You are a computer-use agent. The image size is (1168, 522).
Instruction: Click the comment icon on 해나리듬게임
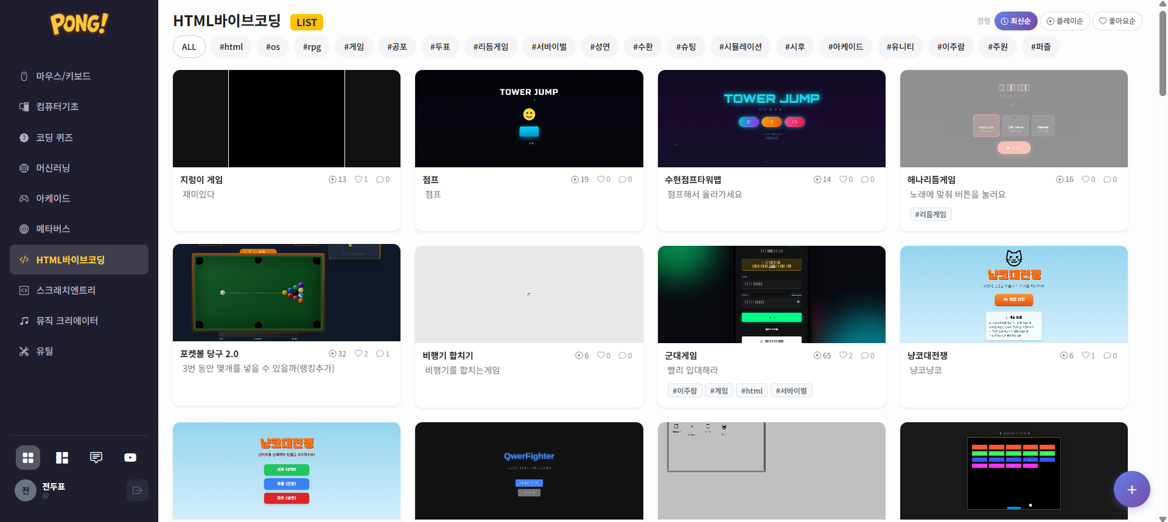[x=1107, y=179]
